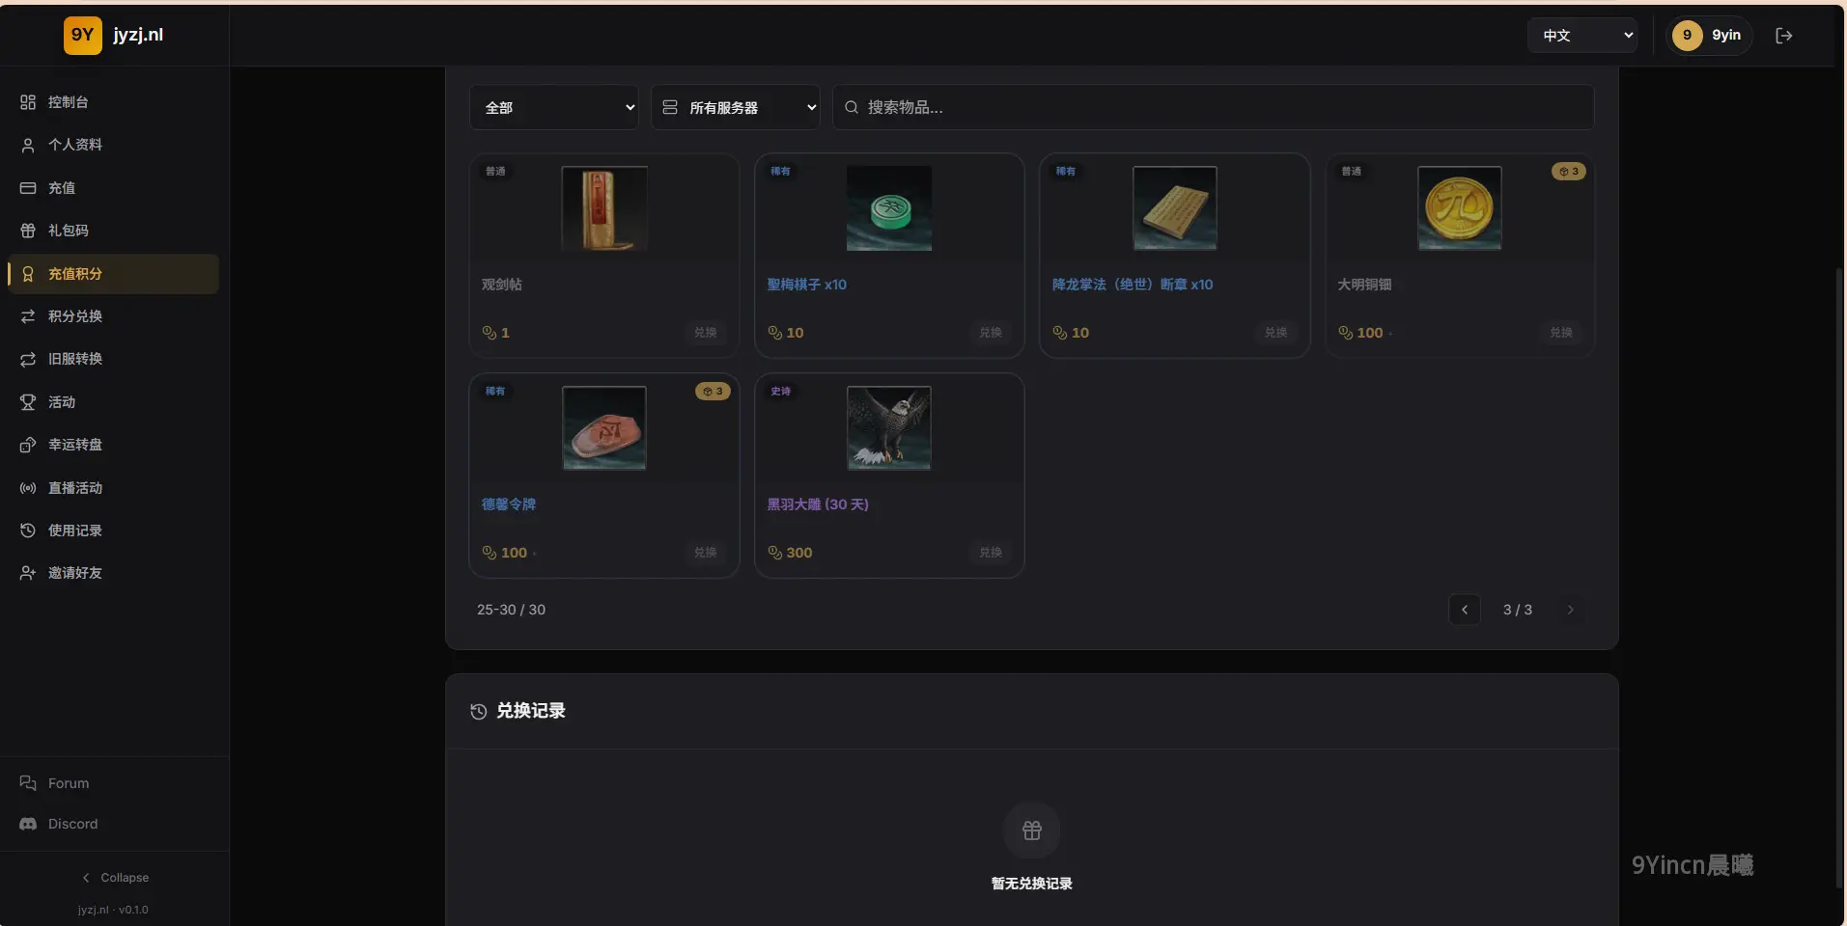The width and height of the screenshot is (1847, 926).
Task: Open the 控制台 dashboard menu item
Action: 113,102
